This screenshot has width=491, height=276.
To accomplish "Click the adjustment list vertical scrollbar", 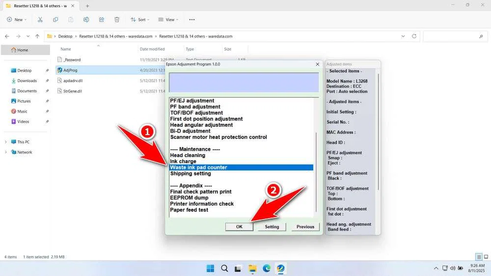I will [316, 157].
